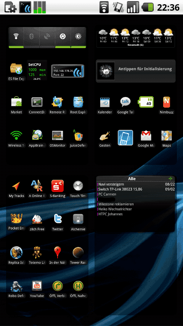Launch YouTube app
Image resolution: width=183 pixels, height=326 pixels.
pos(37,289)
